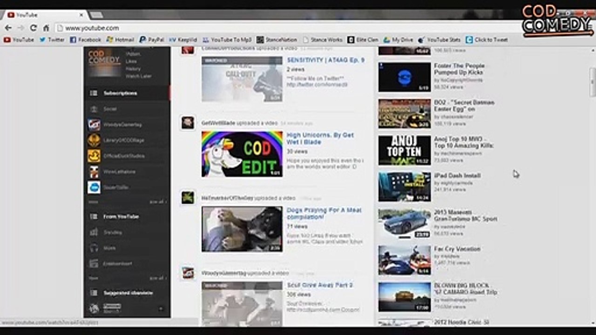The image size is (596, 335).
Task: Open the Hotmail bookmark
Action: 120,40
